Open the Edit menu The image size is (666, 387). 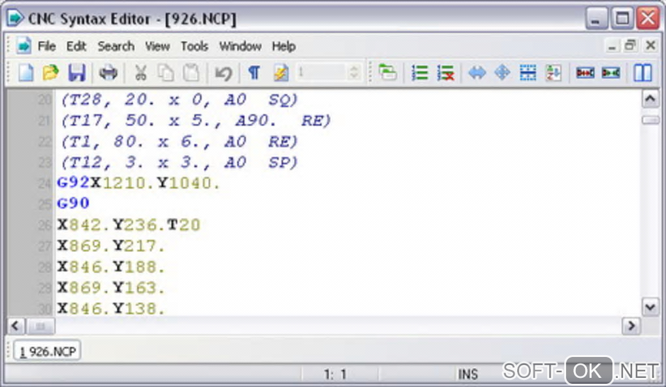point(76,46)
